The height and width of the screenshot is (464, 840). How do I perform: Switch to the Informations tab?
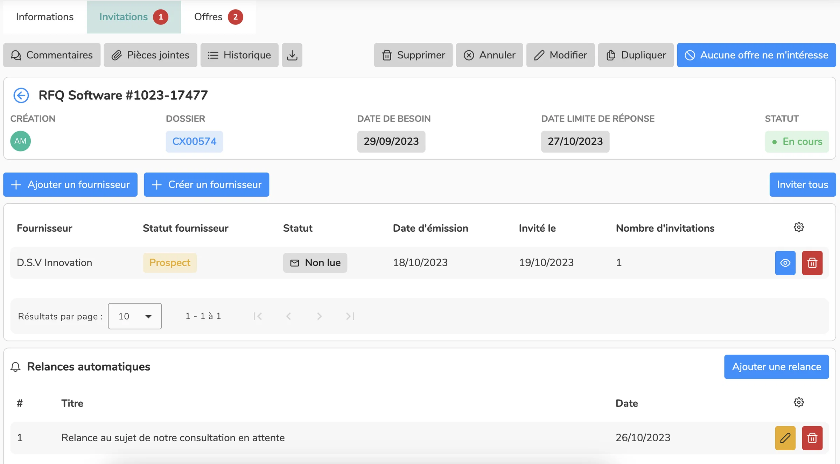[x=45, y=17]
